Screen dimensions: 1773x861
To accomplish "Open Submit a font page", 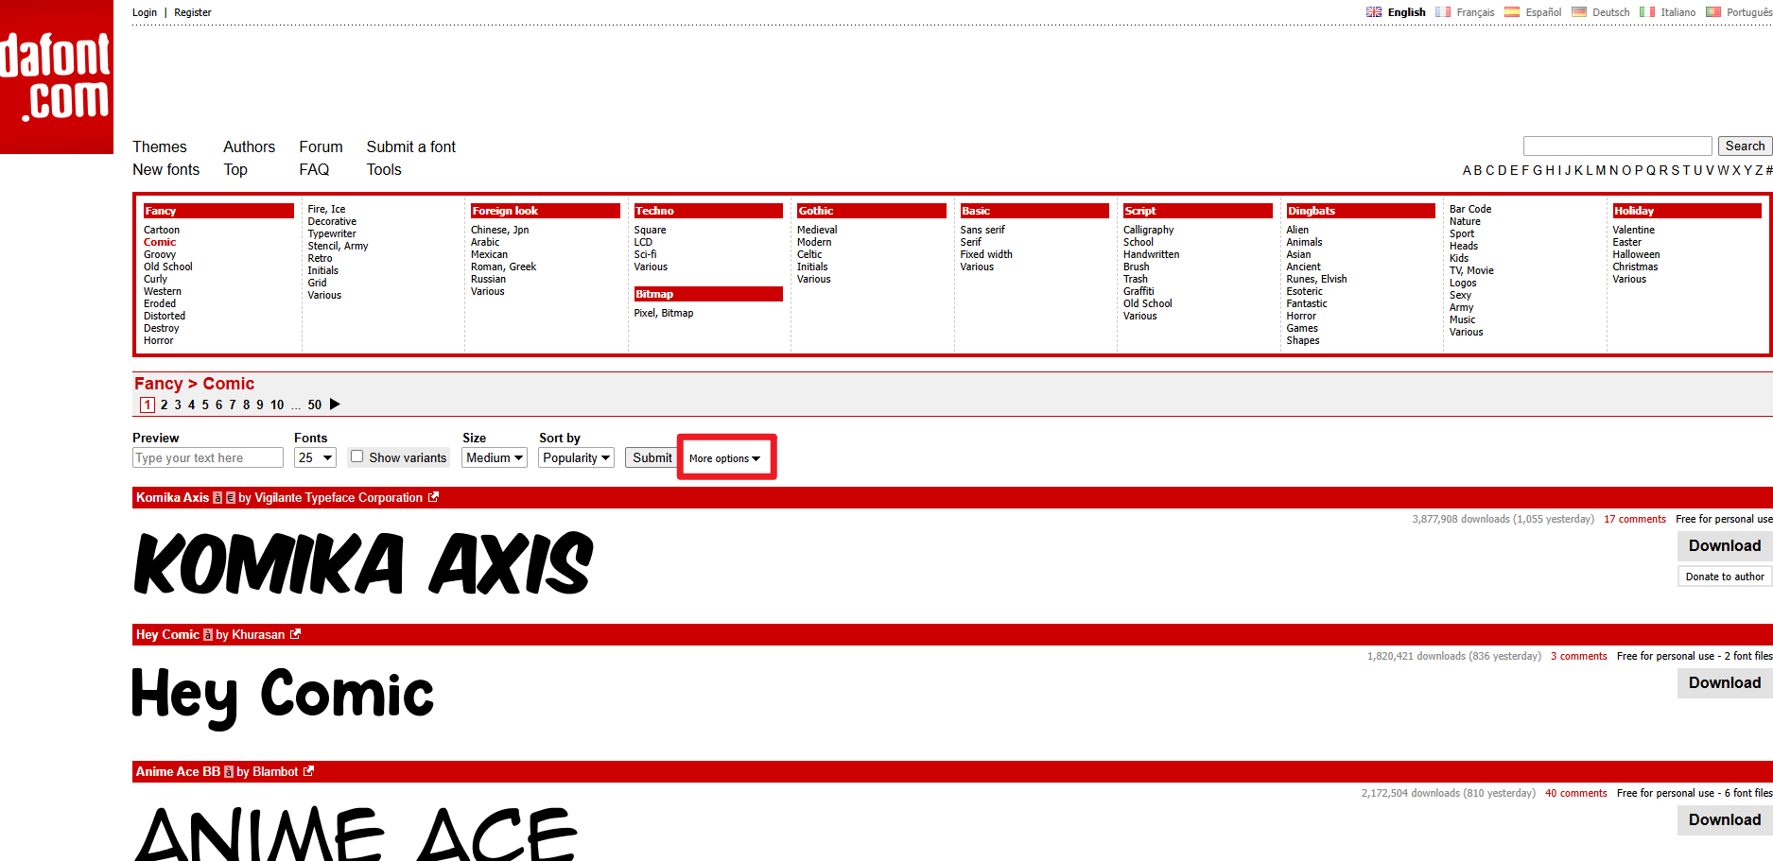I will [411, 146].
